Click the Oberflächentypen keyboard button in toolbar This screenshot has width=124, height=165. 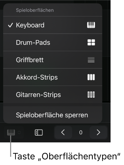click(11, 132)
